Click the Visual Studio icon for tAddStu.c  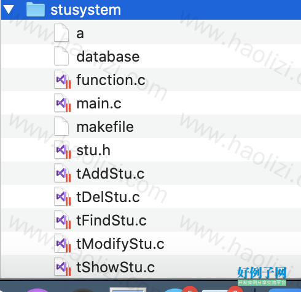[63, 173]
